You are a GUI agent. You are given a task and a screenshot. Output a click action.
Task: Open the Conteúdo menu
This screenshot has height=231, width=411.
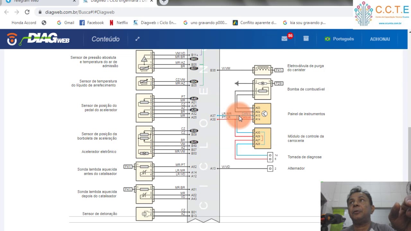[x=105, y=39]
